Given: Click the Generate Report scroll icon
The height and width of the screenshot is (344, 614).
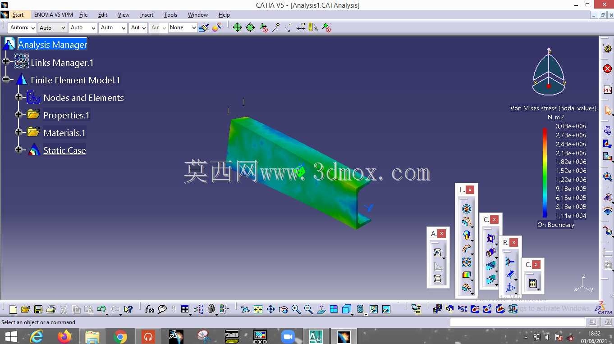Looking at the screenshot, I should tap(437, 253).
